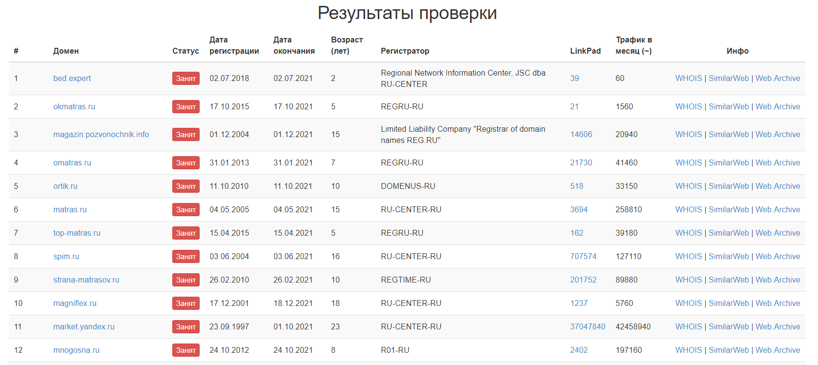Viewport: 818px width, 365px height.
Task: Click the Занят status badge for strana-matrasov.ru
Action: [x=185, y=280]
